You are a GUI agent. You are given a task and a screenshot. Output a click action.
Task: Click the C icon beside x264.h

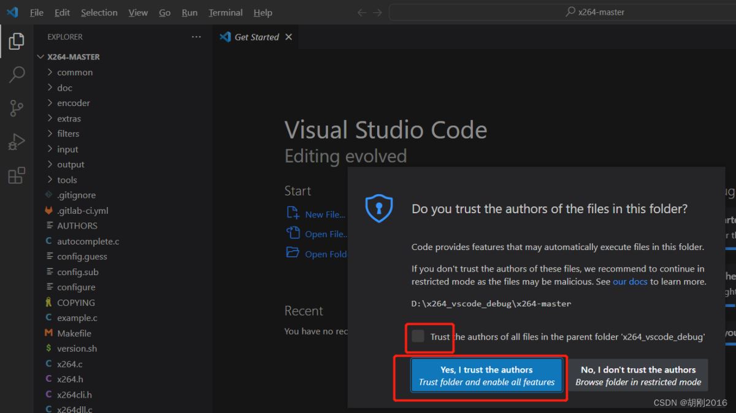pyautogui.click(x=49, y=379)
